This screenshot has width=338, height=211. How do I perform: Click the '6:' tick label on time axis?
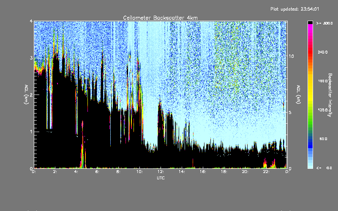(98, 172)
